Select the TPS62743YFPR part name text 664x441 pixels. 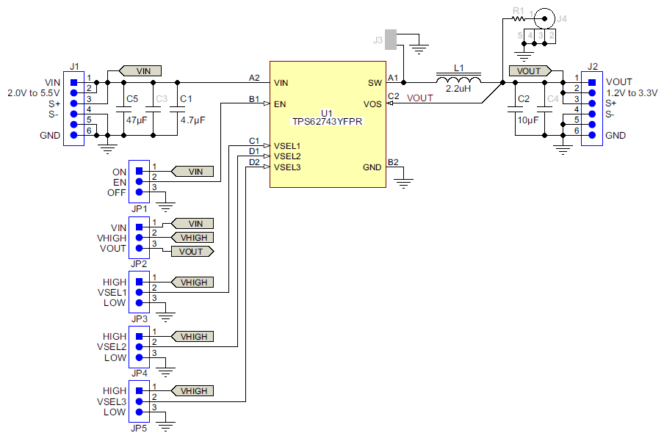tap(328, 123)
